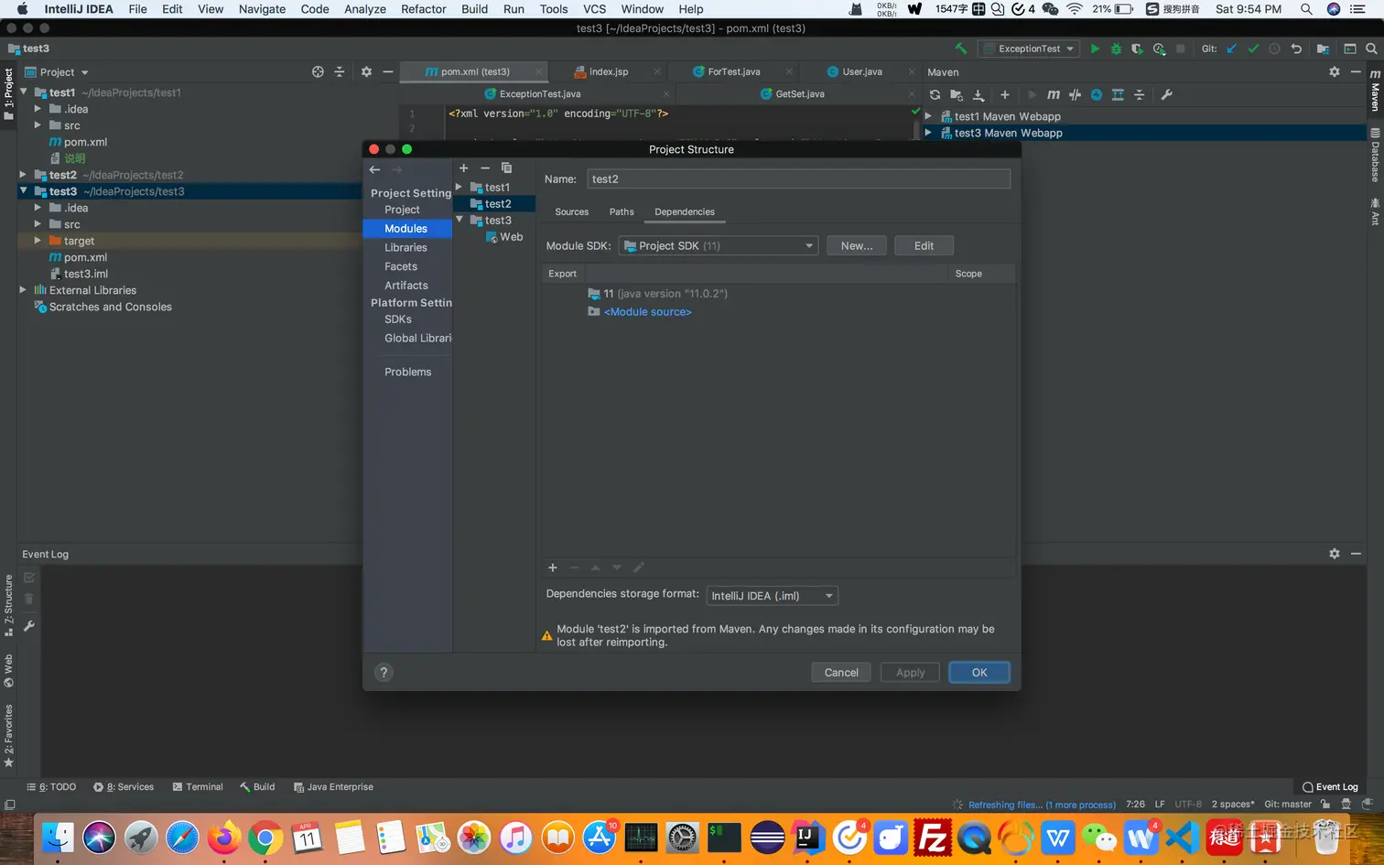
Task: Open the Project view selector dropdown
Action: 57,72
